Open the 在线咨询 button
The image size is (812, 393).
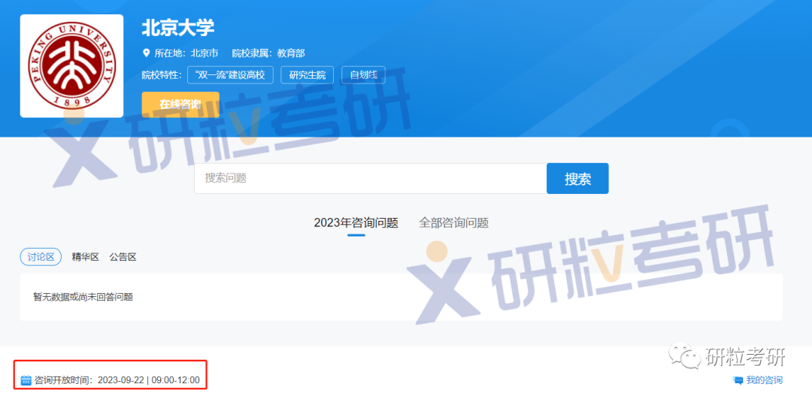click(x=180, y=104)
